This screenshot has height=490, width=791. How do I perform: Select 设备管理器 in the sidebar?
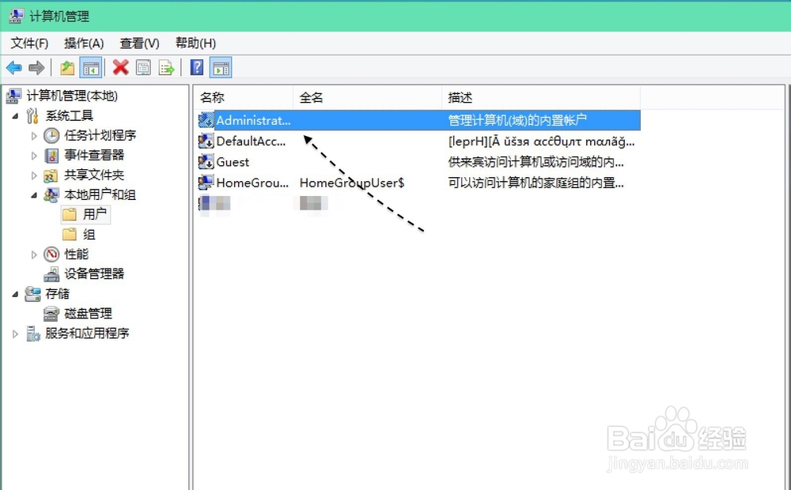(95, 273)
